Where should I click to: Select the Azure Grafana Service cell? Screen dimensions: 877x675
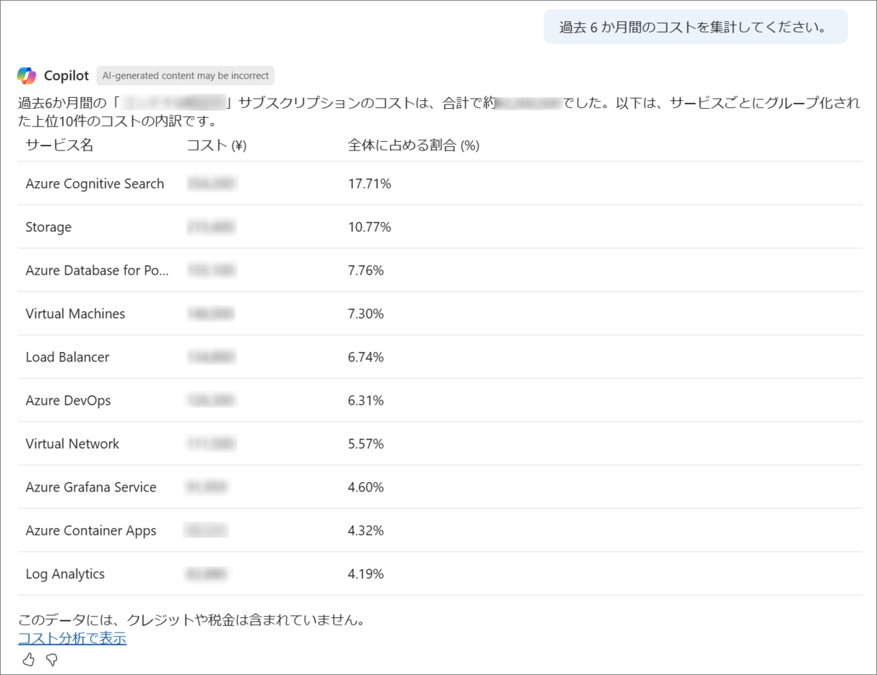(91, 487)
